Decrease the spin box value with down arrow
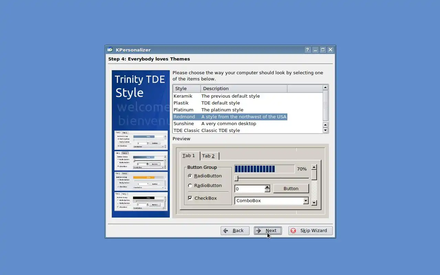Screen dimensions: 440x275 (267, 190)
